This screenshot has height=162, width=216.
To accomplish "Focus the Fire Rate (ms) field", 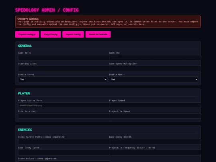I will click(x=64, y=116).
